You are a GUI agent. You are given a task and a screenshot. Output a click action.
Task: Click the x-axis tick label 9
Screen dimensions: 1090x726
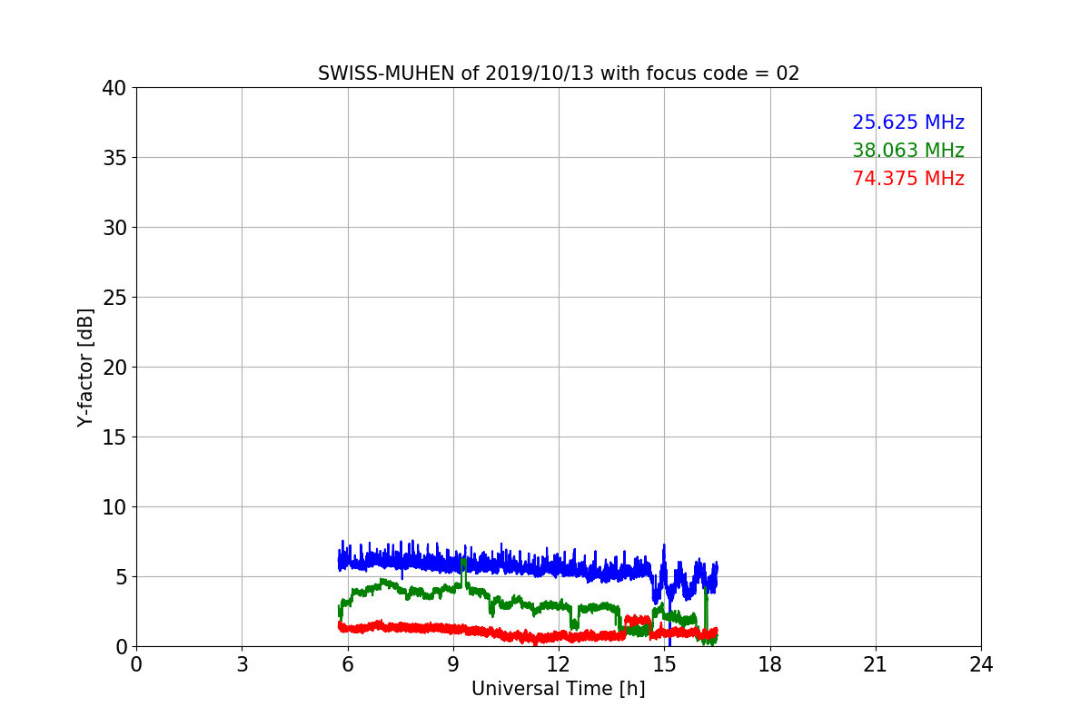tap(453, 664)
